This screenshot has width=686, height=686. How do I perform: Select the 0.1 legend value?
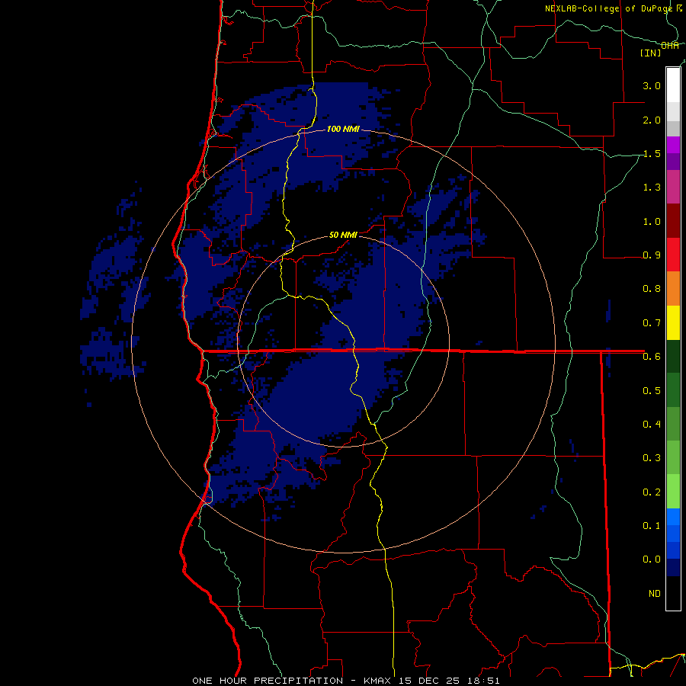[652, 525]
